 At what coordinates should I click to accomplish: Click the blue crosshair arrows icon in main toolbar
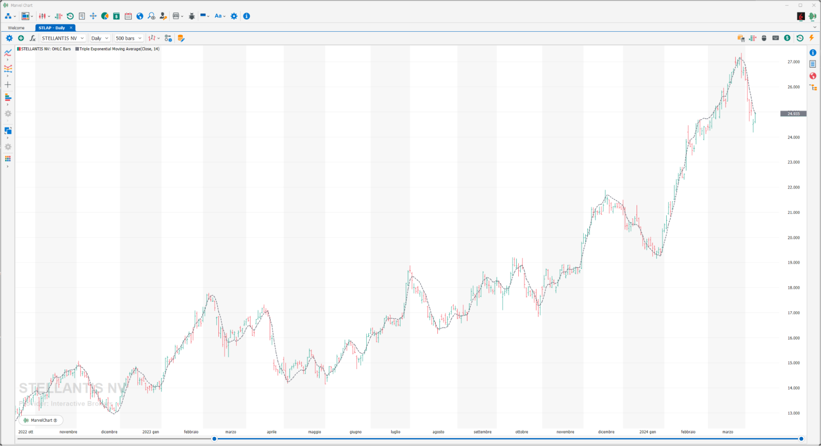[x=93, y=16]
